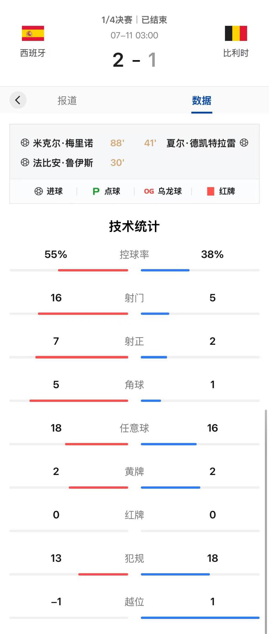
Task: Switch to the 数据 tab
Action: point(202,100)
